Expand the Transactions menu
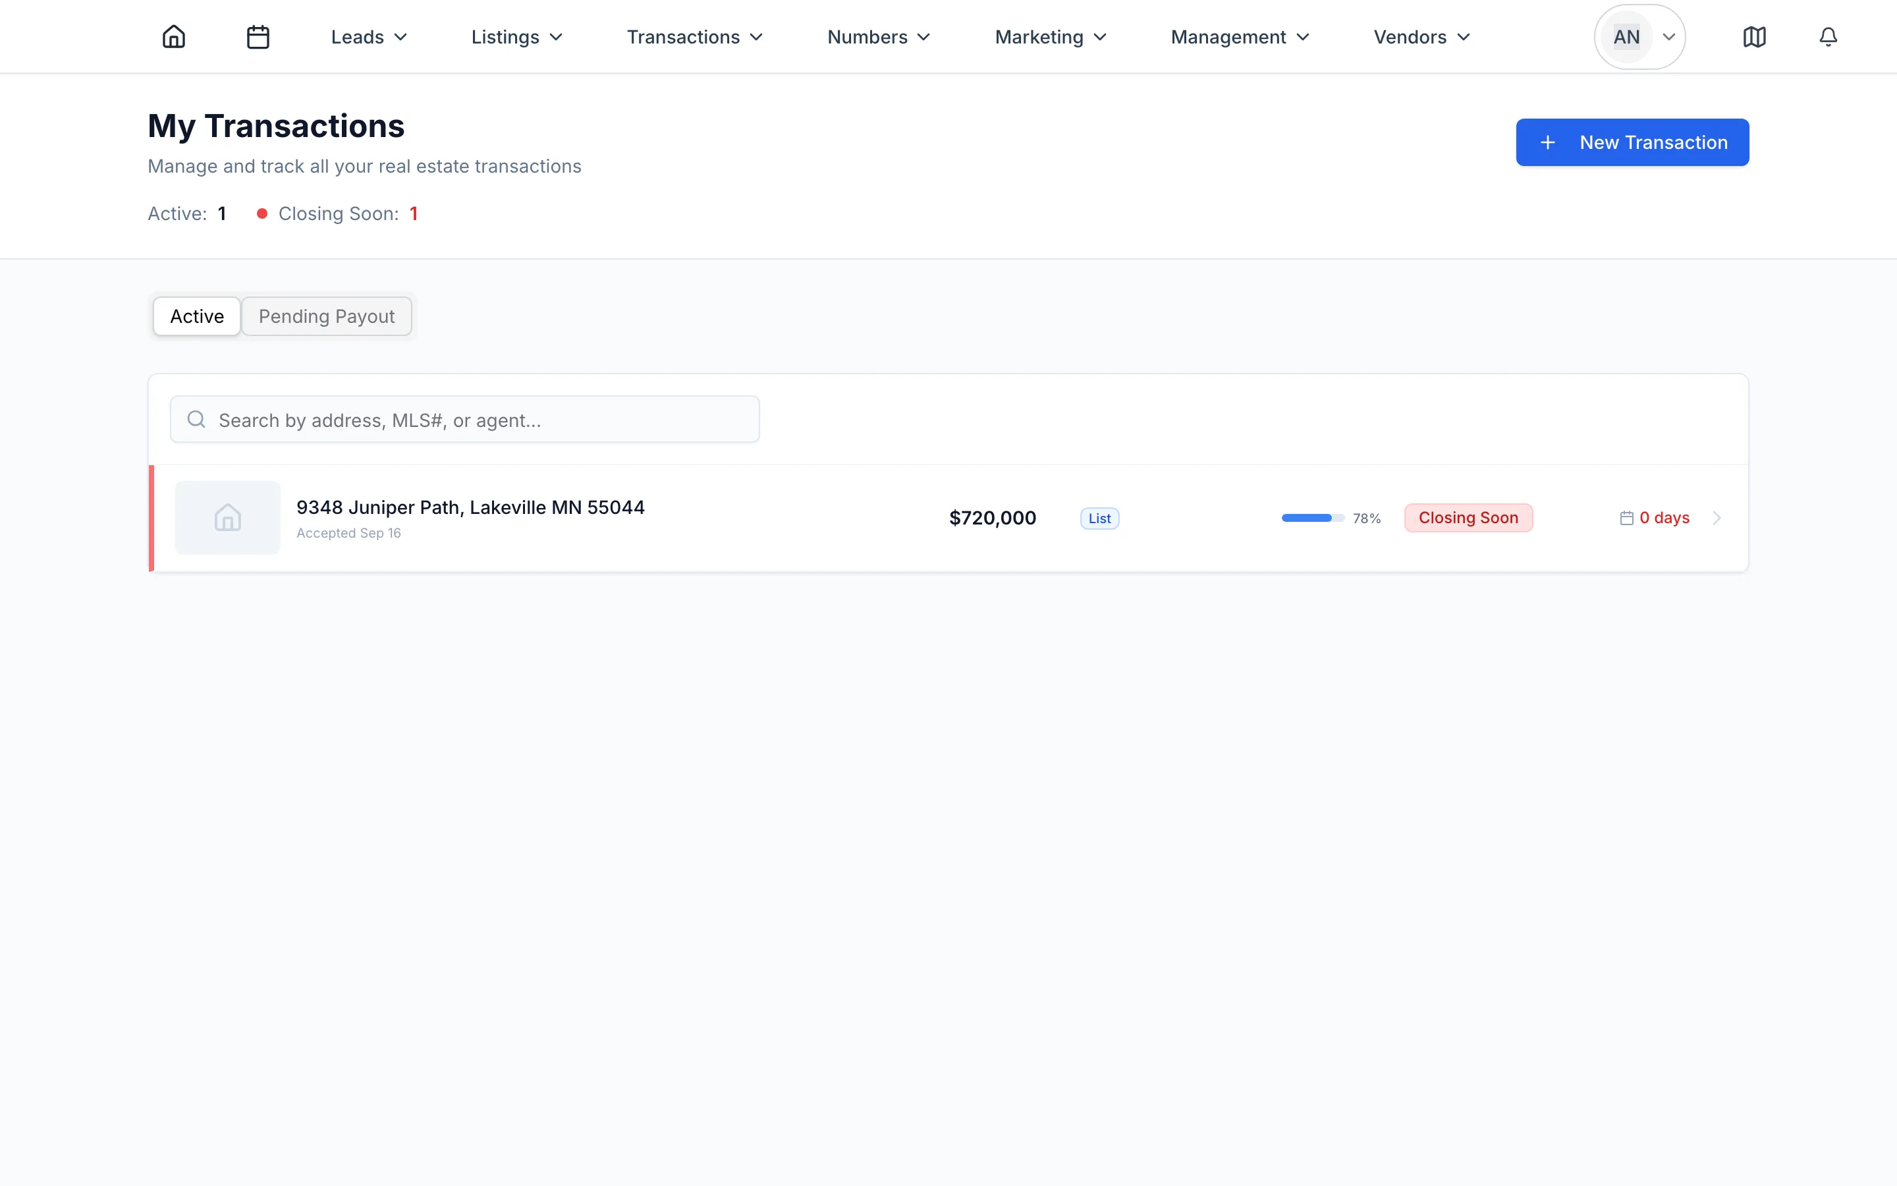 pyautogui.click(x=694, y=37)
